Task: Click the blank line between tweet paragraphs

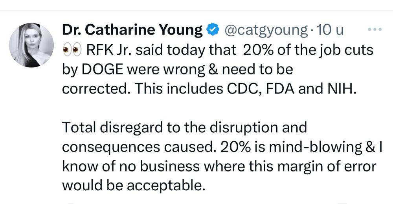Action: click(x=196, y=108)
